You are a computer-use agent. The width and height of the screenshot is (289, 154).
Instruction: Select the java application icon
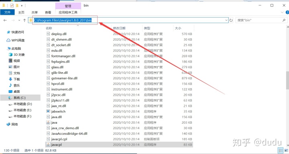[48, 122]
